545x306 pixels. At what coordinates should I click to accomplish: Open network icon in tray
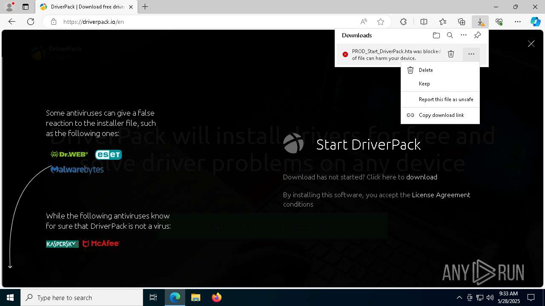coord(480,297)
